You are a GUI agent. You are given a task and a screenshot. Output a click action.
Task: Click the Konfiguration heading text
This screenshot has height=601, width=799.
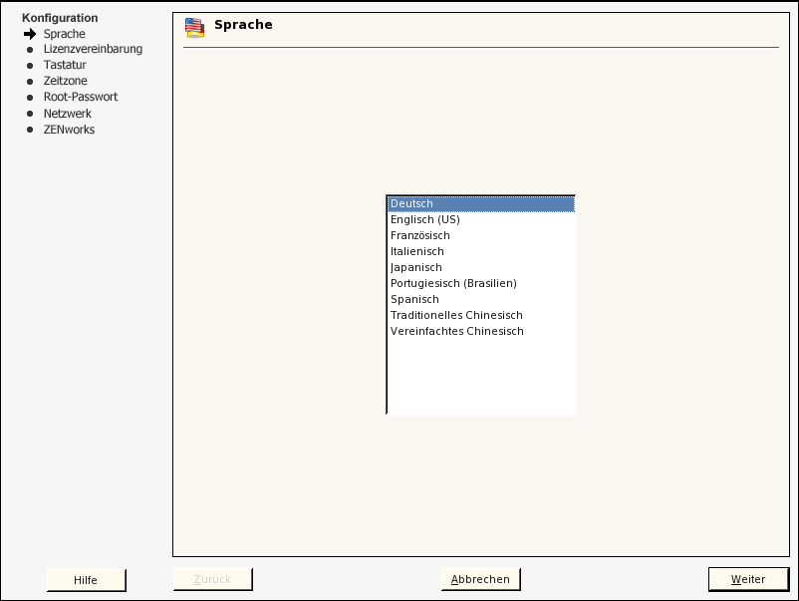[x=60, y=18]
